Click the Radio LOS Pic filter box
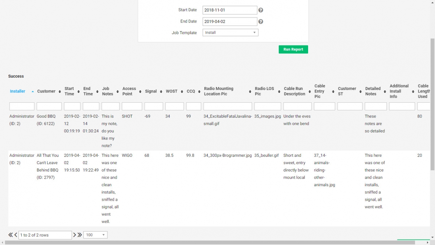The image size is (435, 245). click(268, 106)
